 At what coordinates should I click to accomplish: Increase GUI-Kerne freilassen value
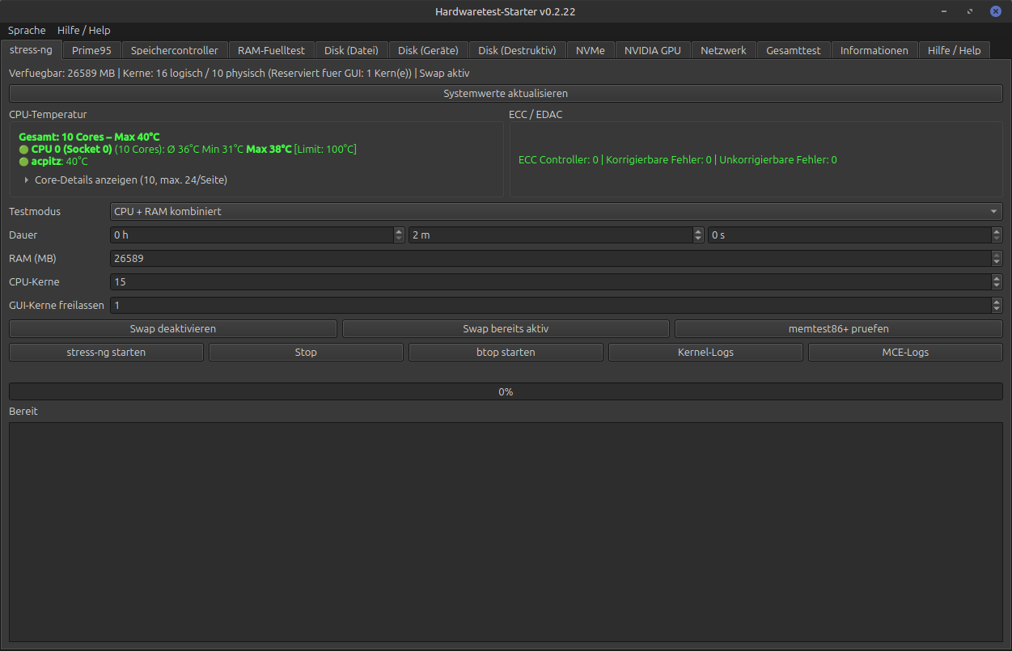click(997, 302)
